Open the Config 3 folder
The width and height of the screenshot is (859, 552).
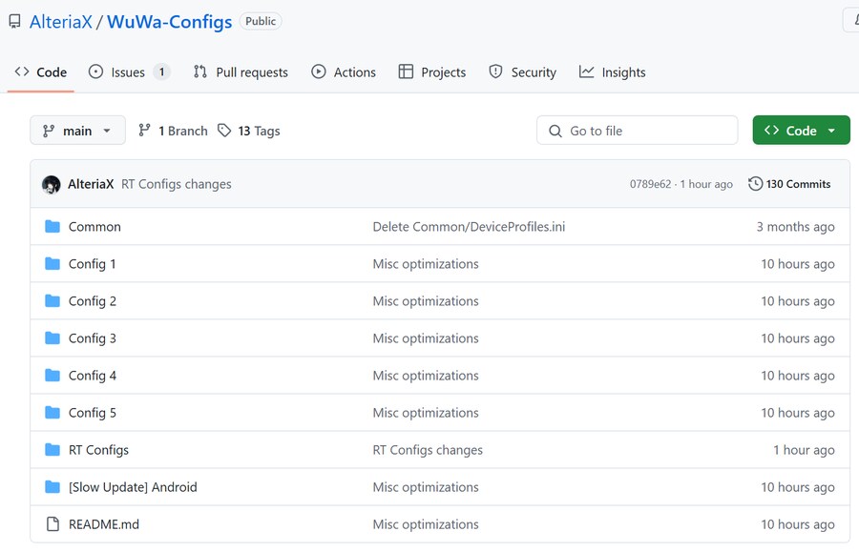[93, 338]
